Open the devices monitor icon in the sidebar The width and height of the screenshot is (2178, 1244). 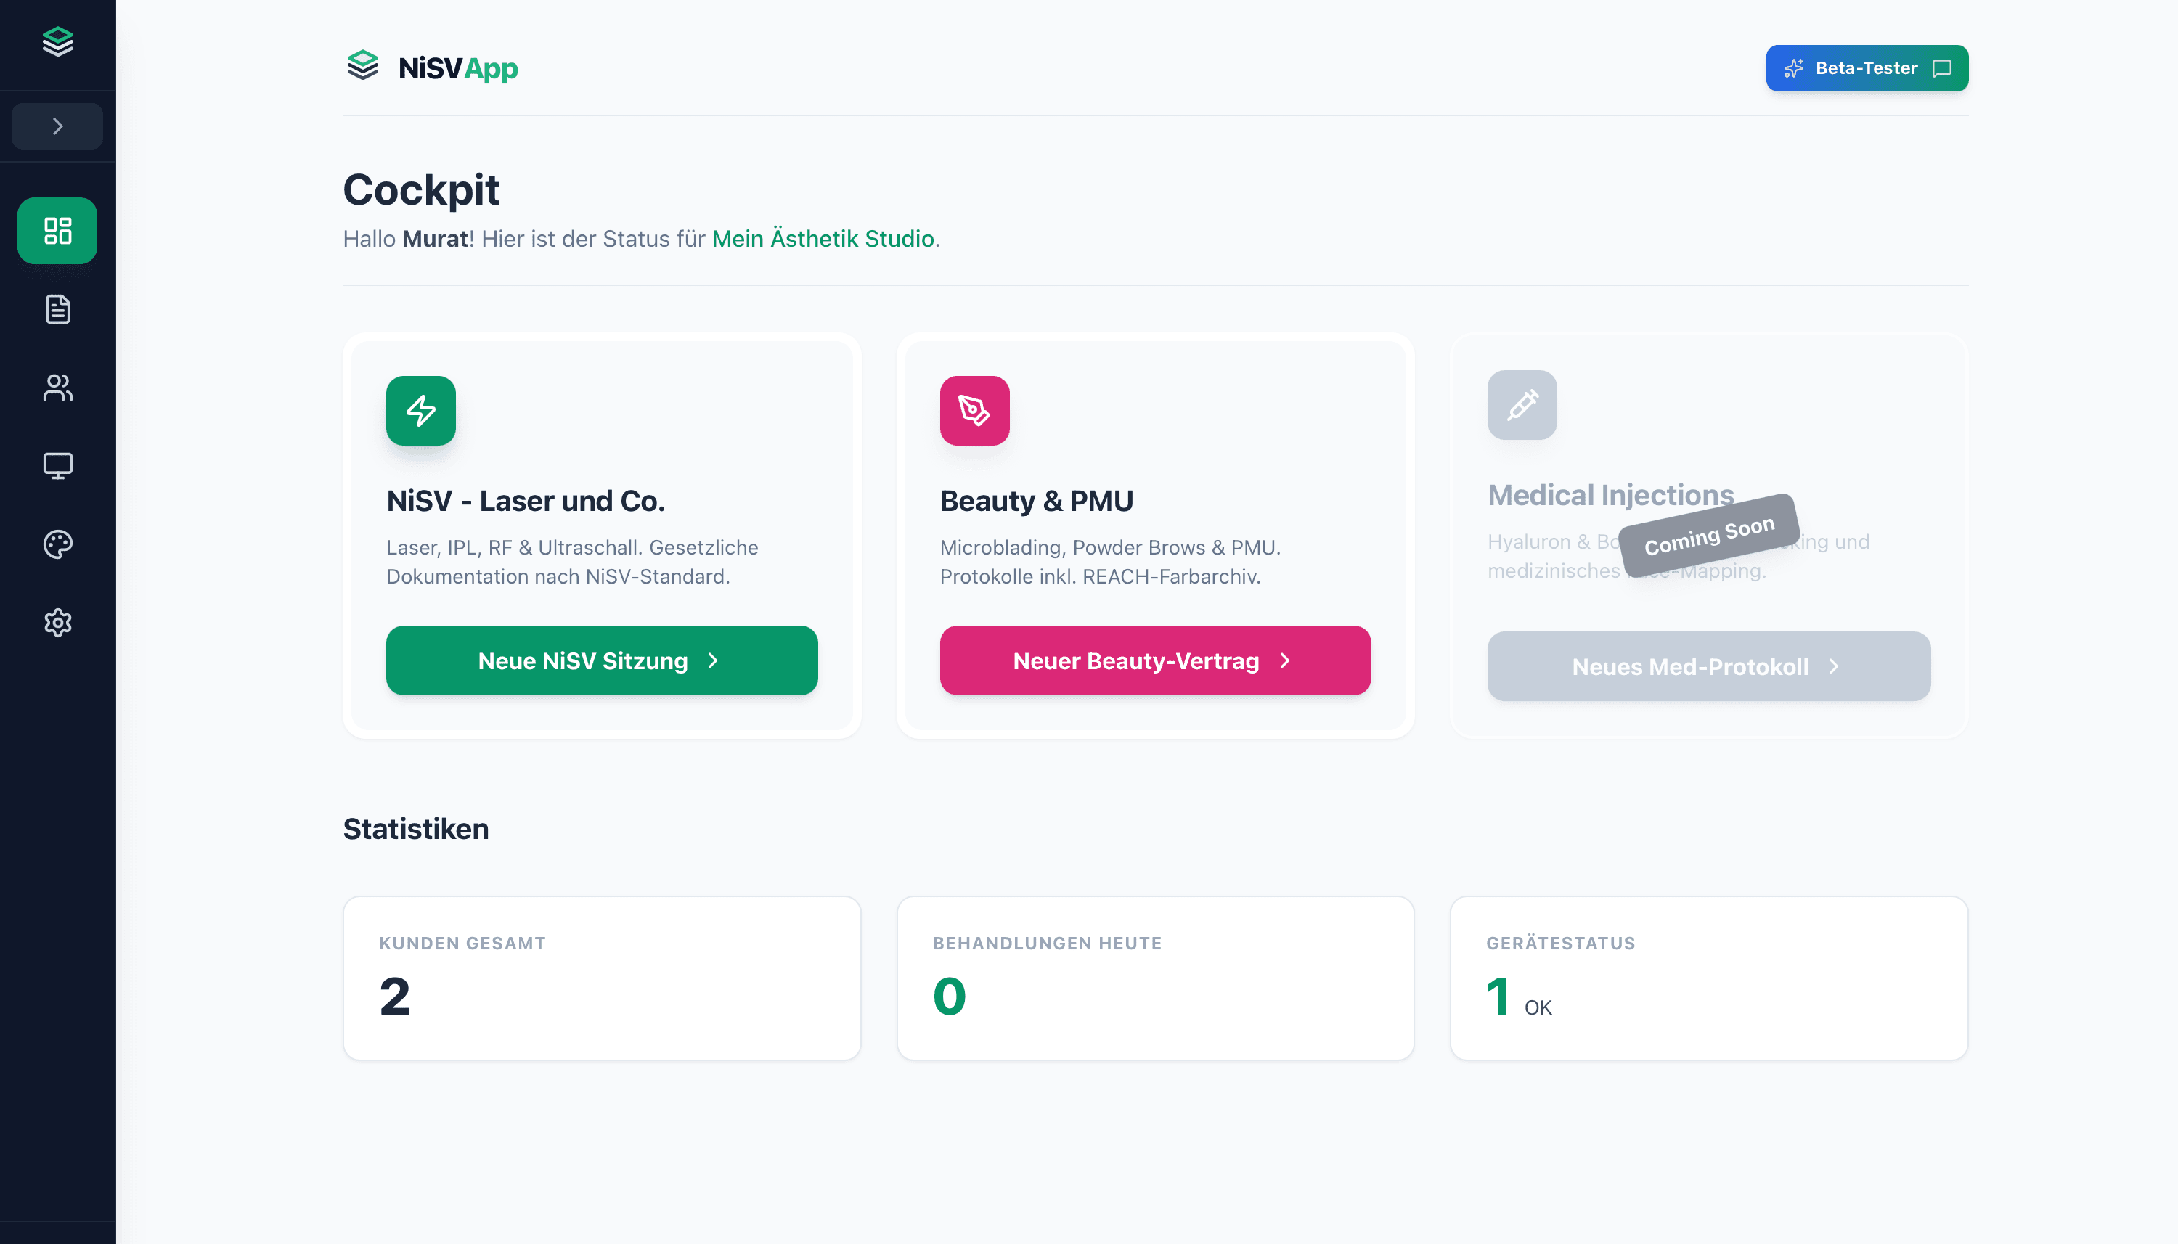coord(57,466)
